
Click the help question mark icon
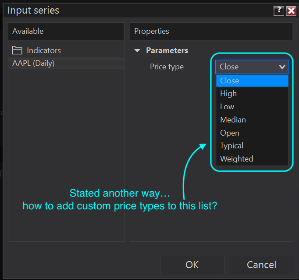coord(279,11)
